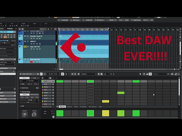Click the headphone icon in the editor toolbar

tap(140, 74)
